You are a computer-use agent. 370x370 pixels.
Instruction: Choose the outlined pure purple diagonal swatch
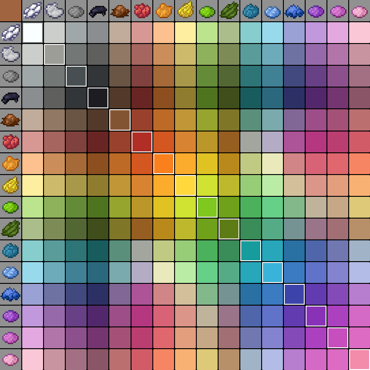click(316, 316)
